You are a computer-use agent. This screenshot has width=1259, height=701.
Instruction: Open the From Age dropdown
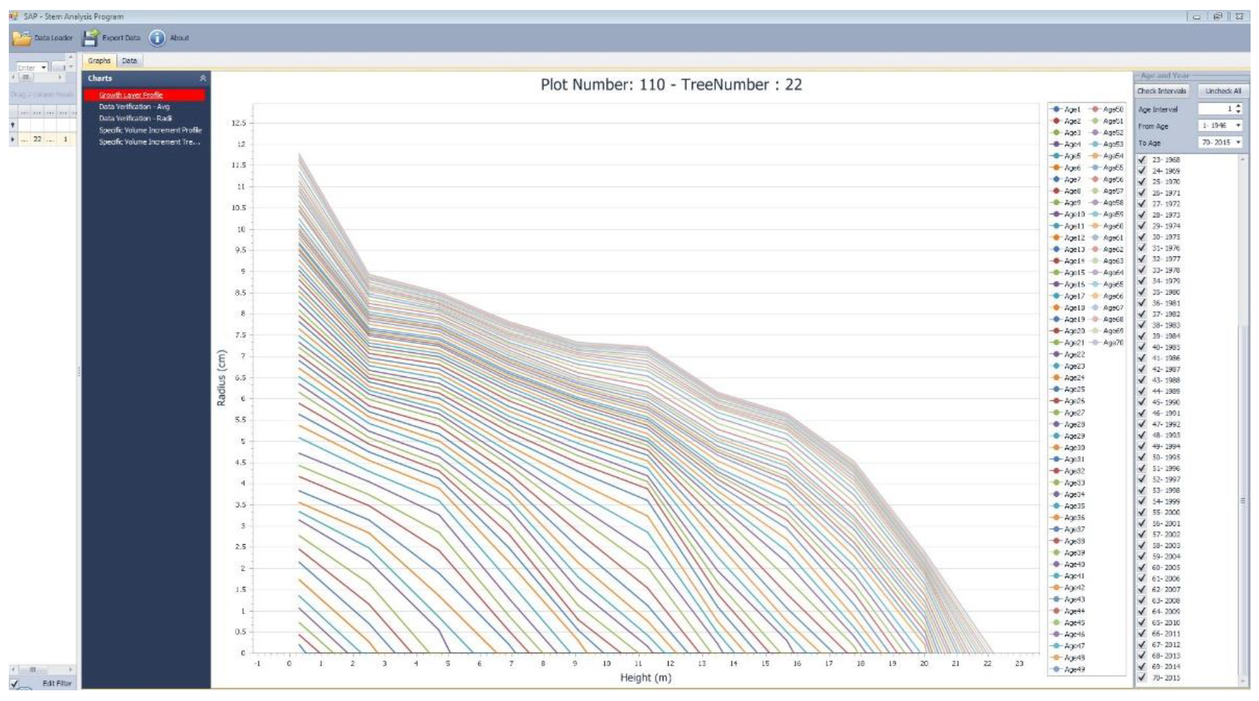1238,126
